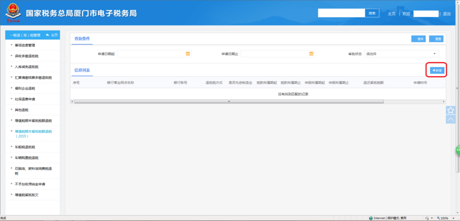Click the 搜索 button in header

[x=372, y=13]
